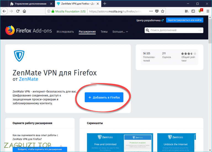Expand the Больше… dropdown menu
Image resolution: width=212 pixels, height=152 pixels.
pos(120,32)
